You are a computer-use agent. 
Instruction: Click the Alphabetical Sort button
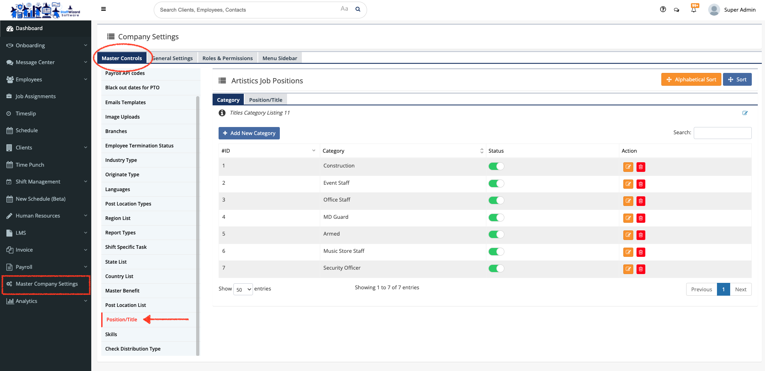coord(691,79)
